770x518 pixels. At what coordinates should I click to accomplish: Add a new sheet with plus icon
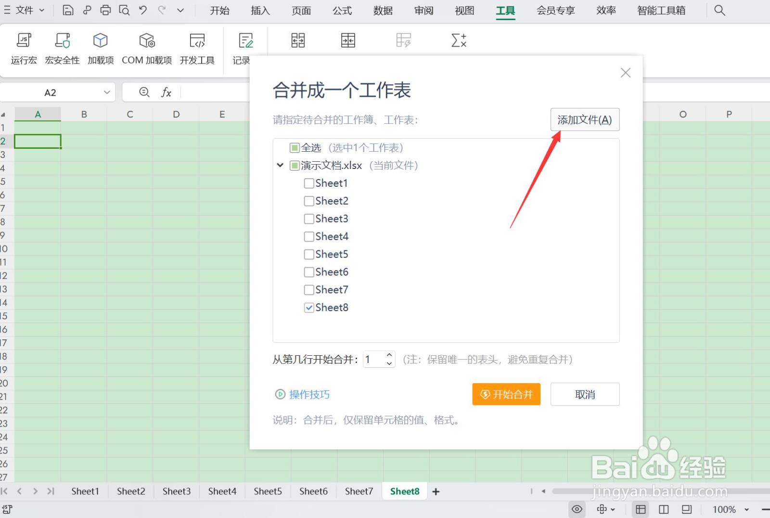(x=436, y=492)
